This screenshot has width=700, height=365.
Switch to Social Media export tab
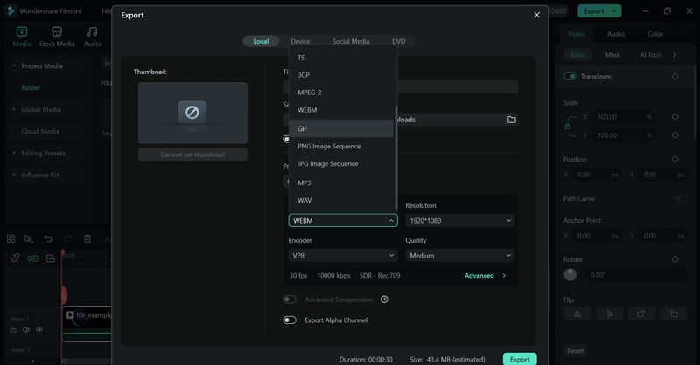(351, 41)
